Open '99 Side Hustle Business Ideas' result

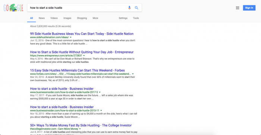click(x=82, y=34)
